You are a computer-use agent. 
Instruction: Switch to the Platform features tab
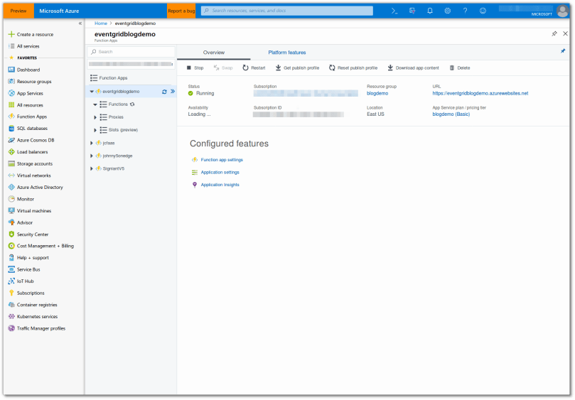[286, 53]
